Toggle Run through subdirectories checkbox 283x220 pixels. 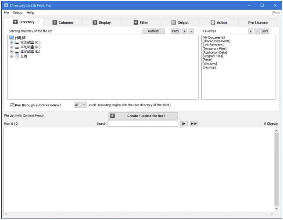[x=12, y=105]
